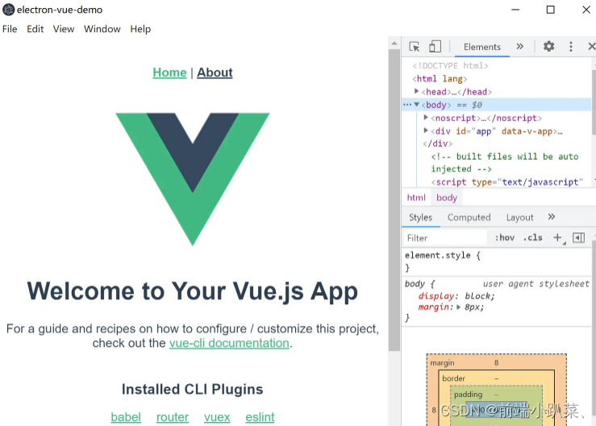
Task: Expand the div id app node
Action: point(426,131)
